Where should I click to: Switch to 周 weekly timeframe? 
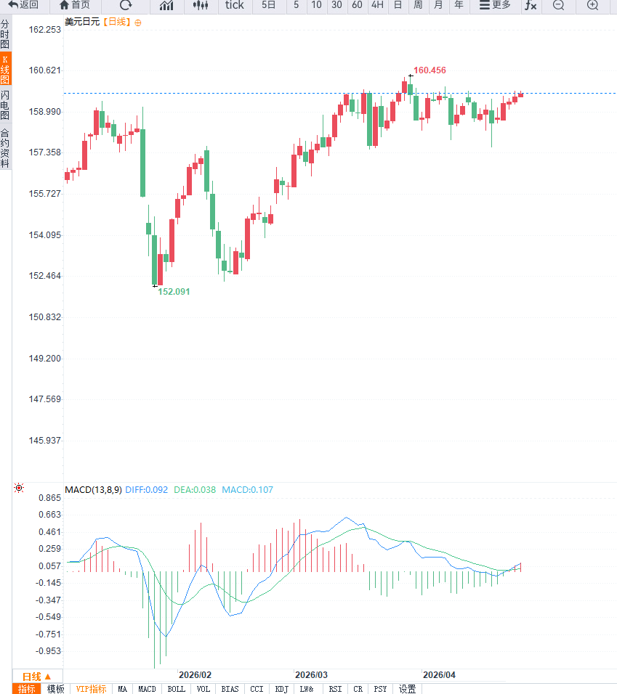417,5
